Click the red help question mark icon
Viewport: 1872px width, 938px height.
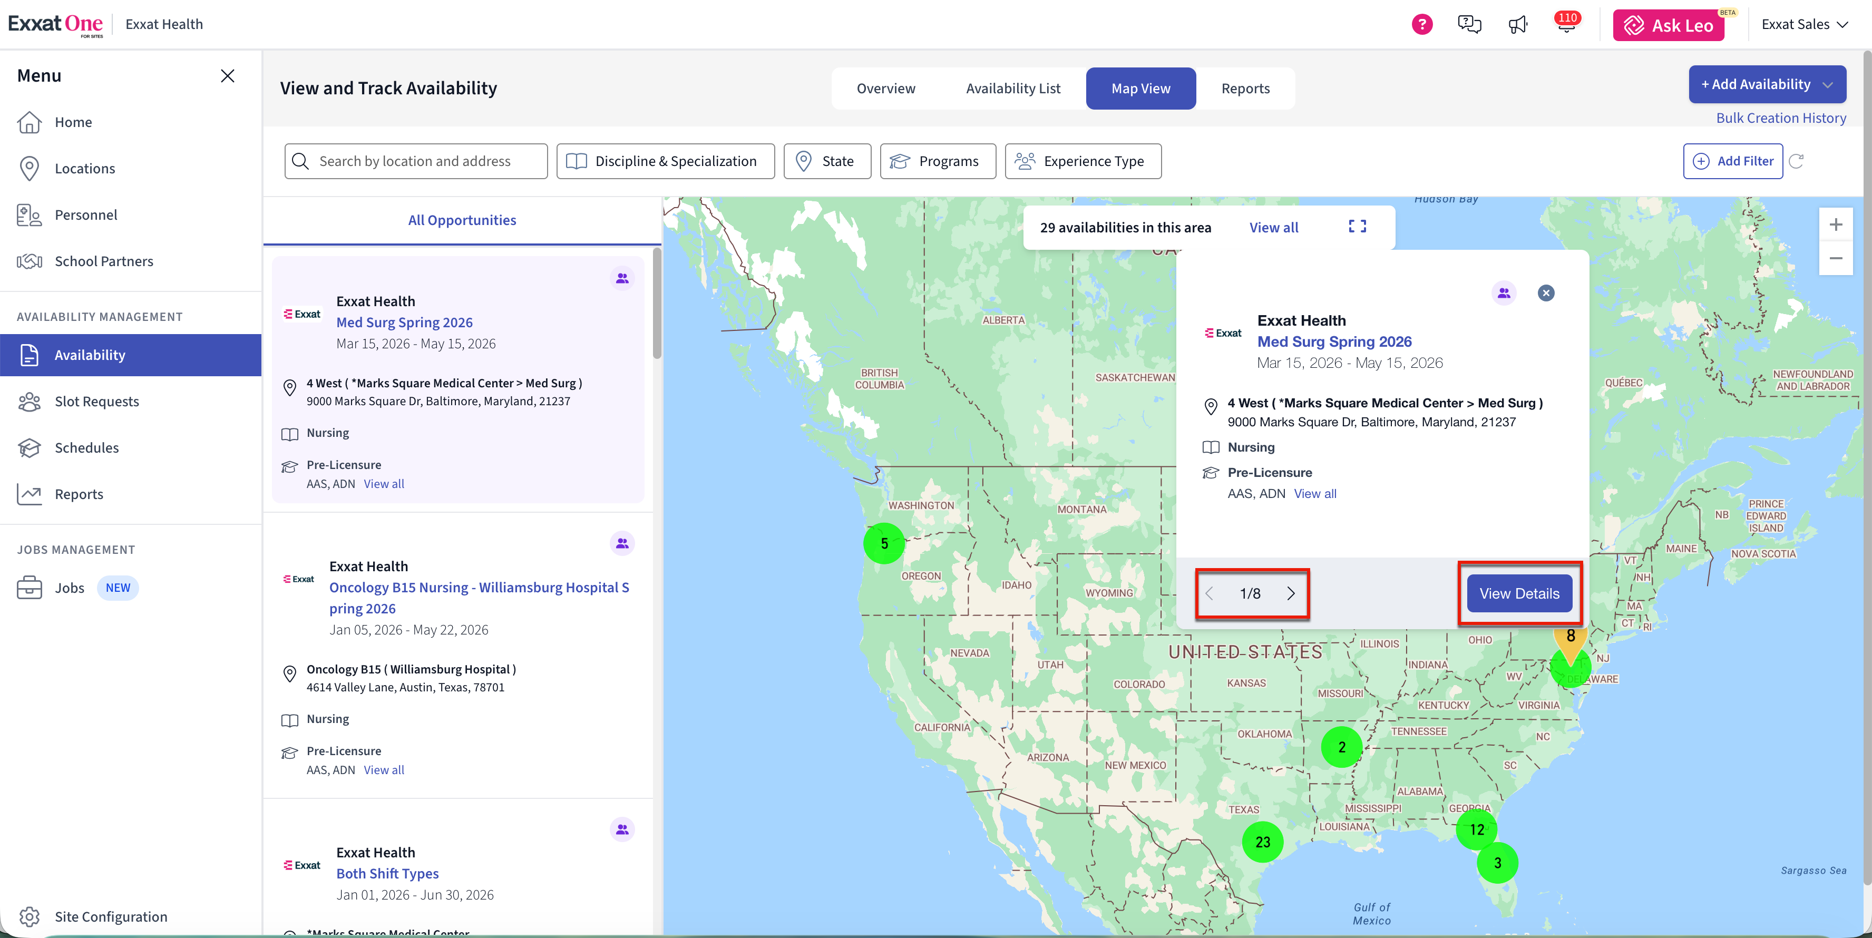click(1421, 25)
